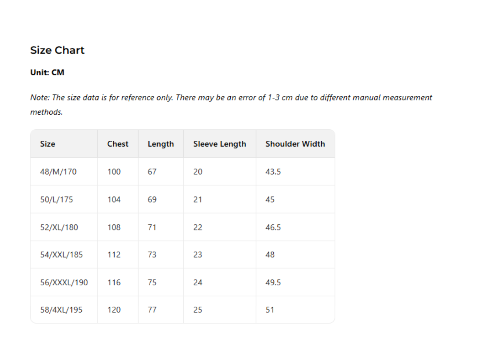Screen dimensions: 478x363
Task: Click the chest value 120
Action: pos(114,310)
